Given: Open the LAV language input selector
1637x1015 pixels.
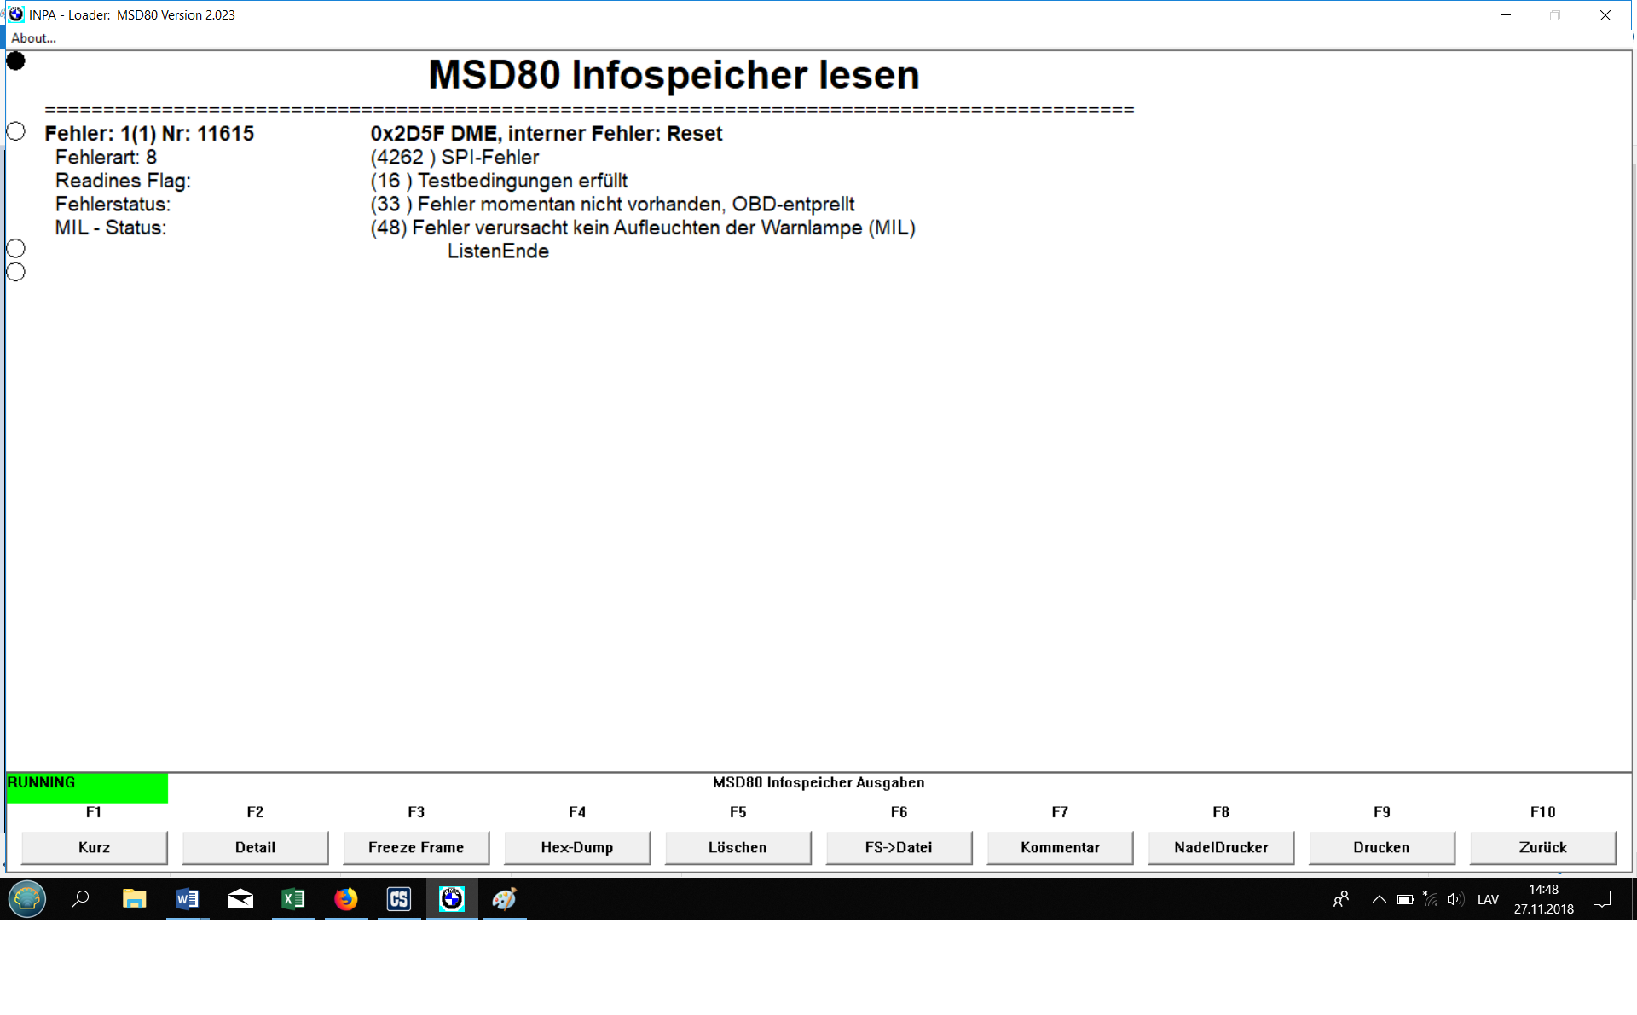Looking at the screenshot, I should [x=1488, y=899].
